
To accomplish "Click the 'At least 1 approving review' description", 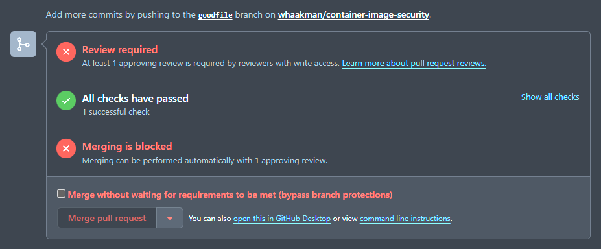I will tap(211, 64).
